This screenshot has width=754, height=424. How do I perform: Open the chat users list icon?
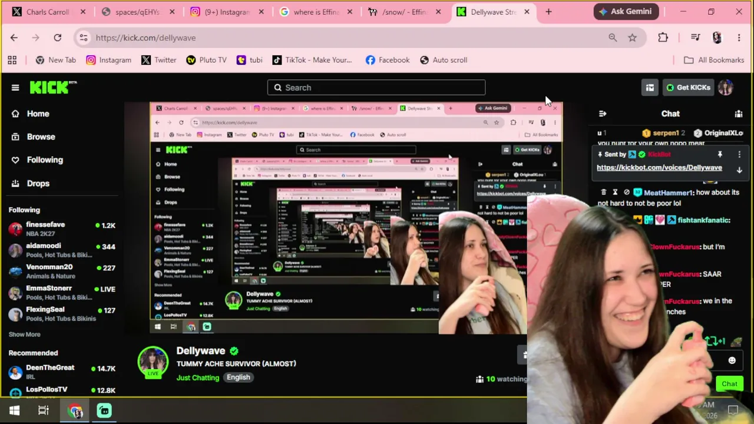point(739,114)
